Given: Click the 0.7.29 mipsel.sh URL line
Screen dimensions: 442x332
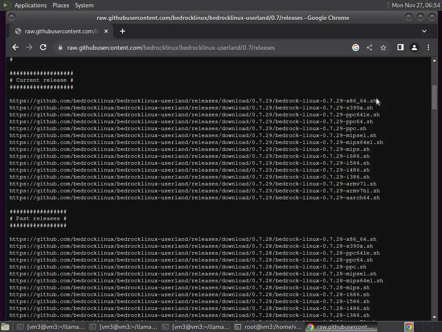Looking at the screenshot, I should coord(193,135).
